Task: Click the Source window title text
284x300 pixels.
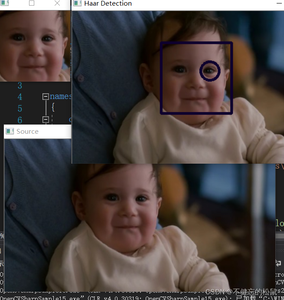Action: (27, 132)
